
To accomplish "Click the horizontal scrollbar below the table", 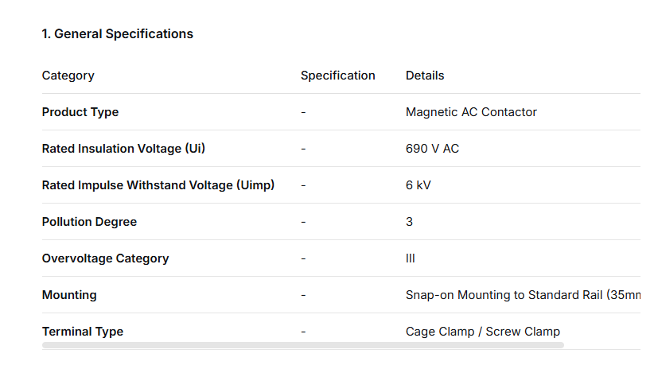I will (x=302, y=345).
